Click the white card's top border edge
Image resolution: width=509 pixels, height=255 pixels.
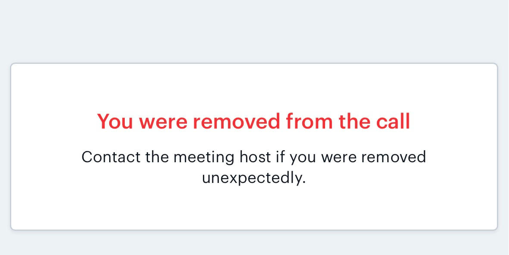pyautogui.click(x=254, y=64)
